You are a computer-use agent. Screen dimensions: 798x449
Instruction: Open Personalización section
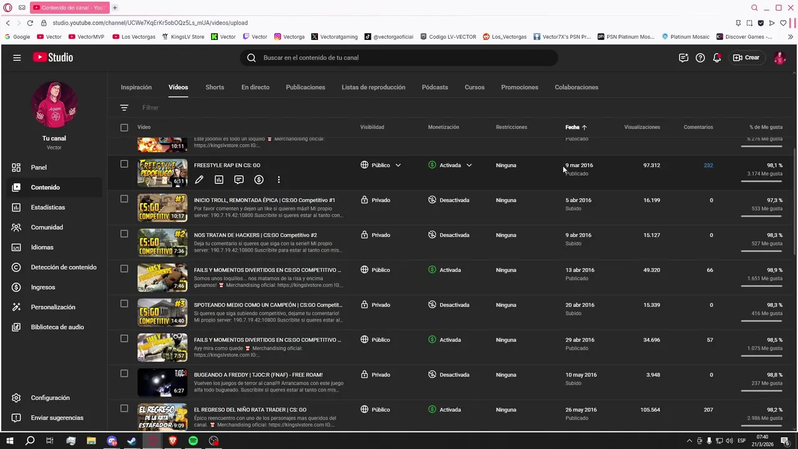pyautogui.click(x=54, y=307)
